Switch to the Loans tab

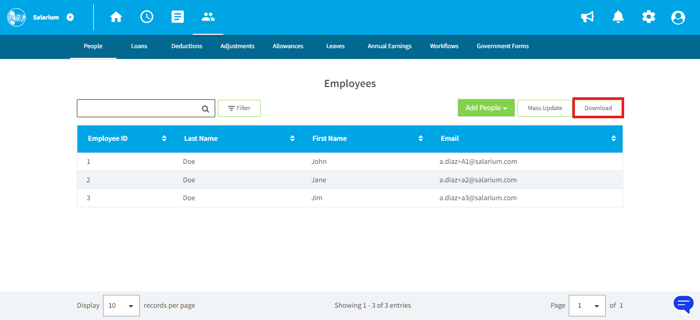pos(139,46)
